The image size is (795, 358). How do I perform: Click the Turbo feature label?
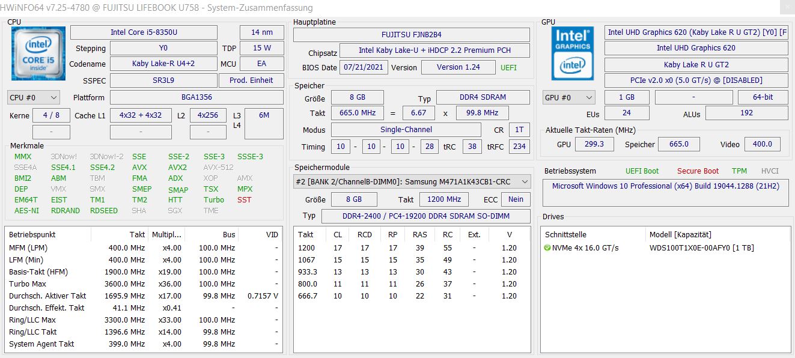pyautogui.click(x=213, y=200)
